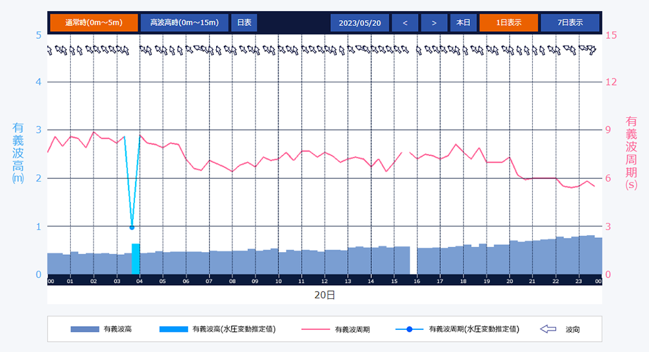Screen dimensions: 649x352
Task: Switch to 7日表示 seven-day view
Action: 570,23
